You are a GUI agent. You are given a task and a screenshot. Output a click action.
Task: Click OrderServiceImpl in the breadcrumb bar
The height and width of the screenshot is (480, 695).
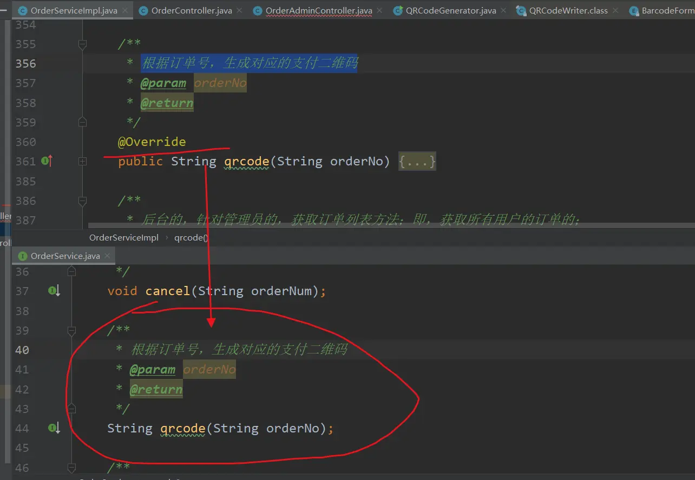tap(123, 238)
